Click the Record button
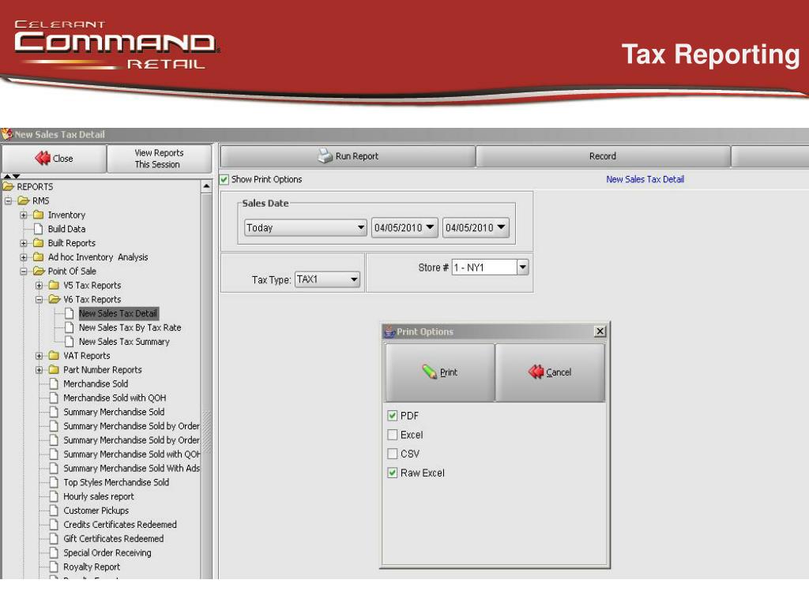This screenshot has height=606, width=809. [x=603, y=156]
